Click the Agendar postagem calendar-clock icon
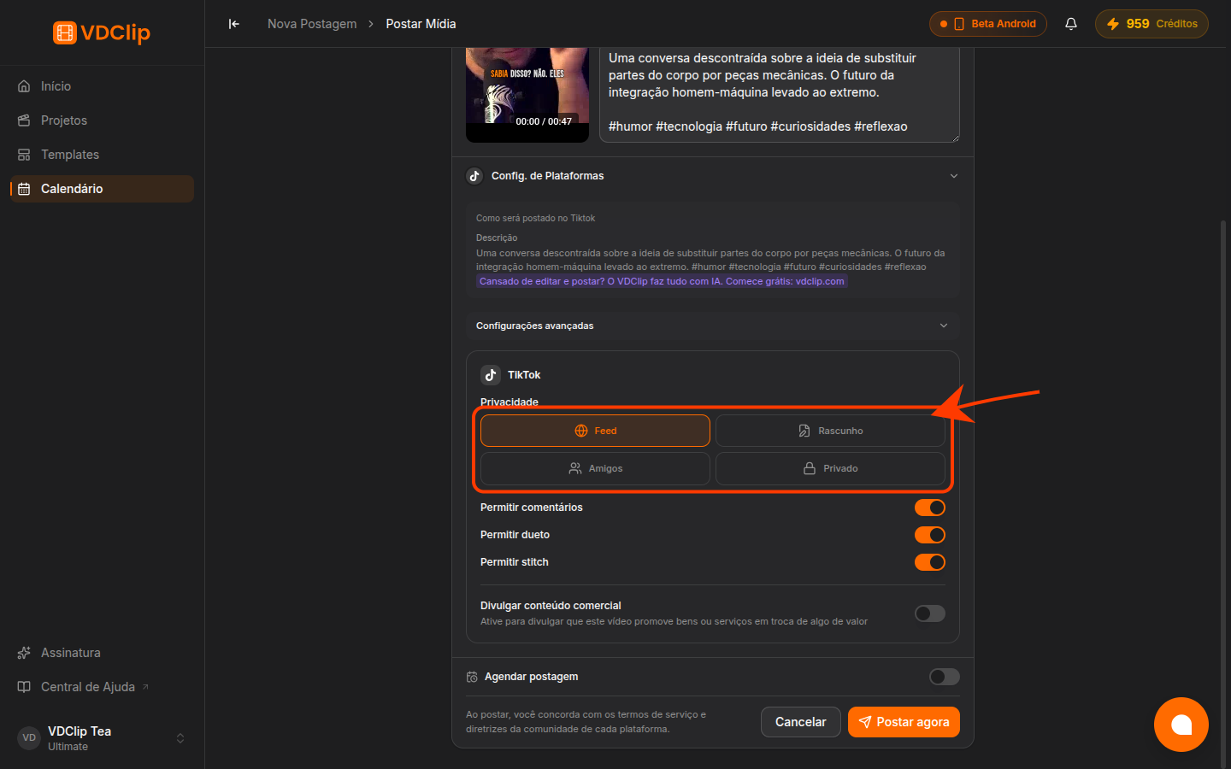 coord(472,677)
